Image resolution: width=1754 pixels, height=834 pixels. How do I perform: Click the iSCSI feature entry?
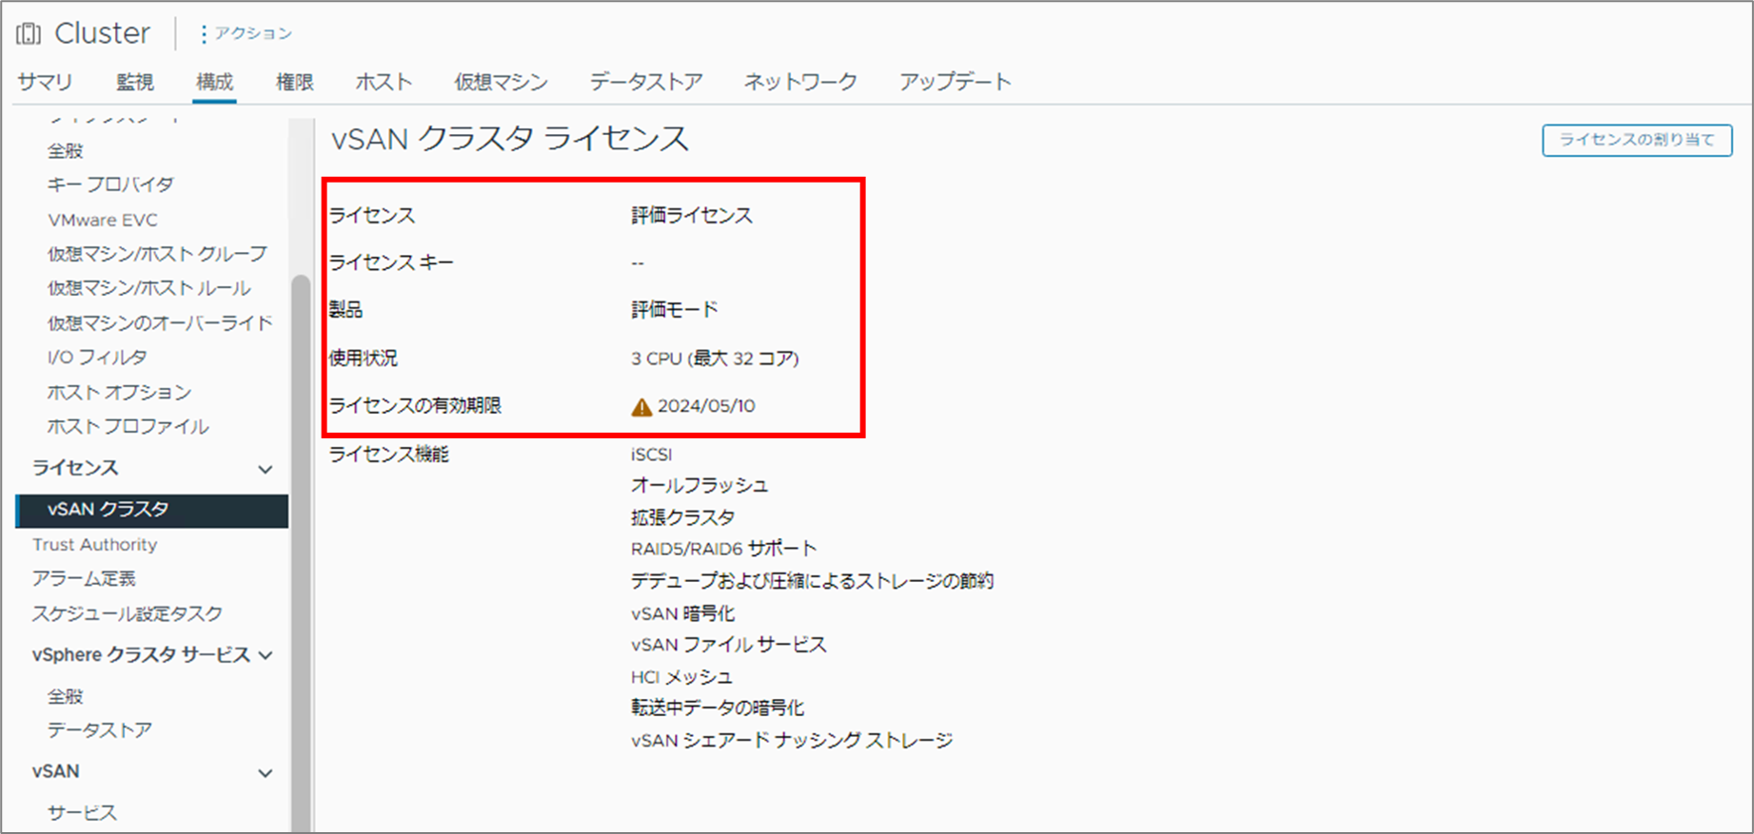(651, 455)
